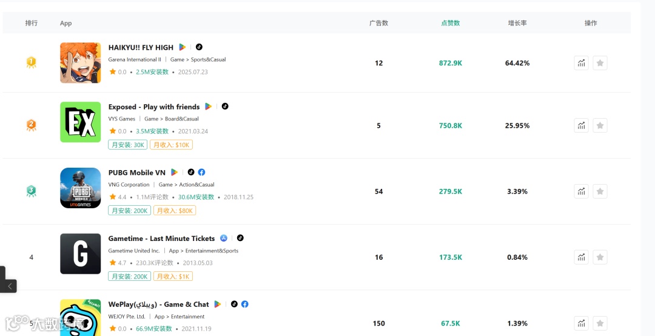Sort by 广告数 column header
This screenshot has height=336, width=655.
click(x=378, y=23)
